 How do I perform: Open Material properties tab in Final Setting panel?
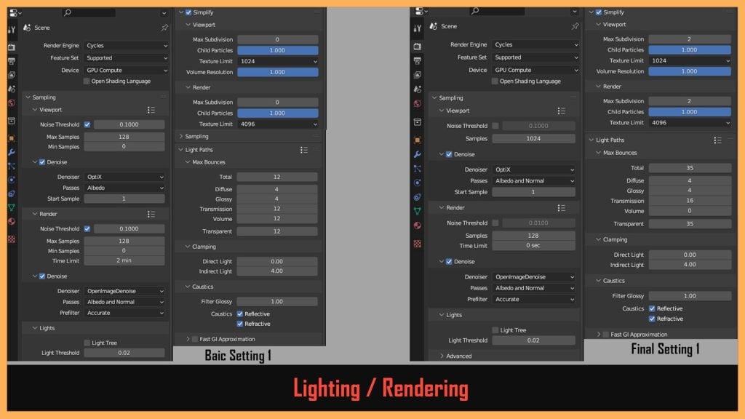point(417,226)
